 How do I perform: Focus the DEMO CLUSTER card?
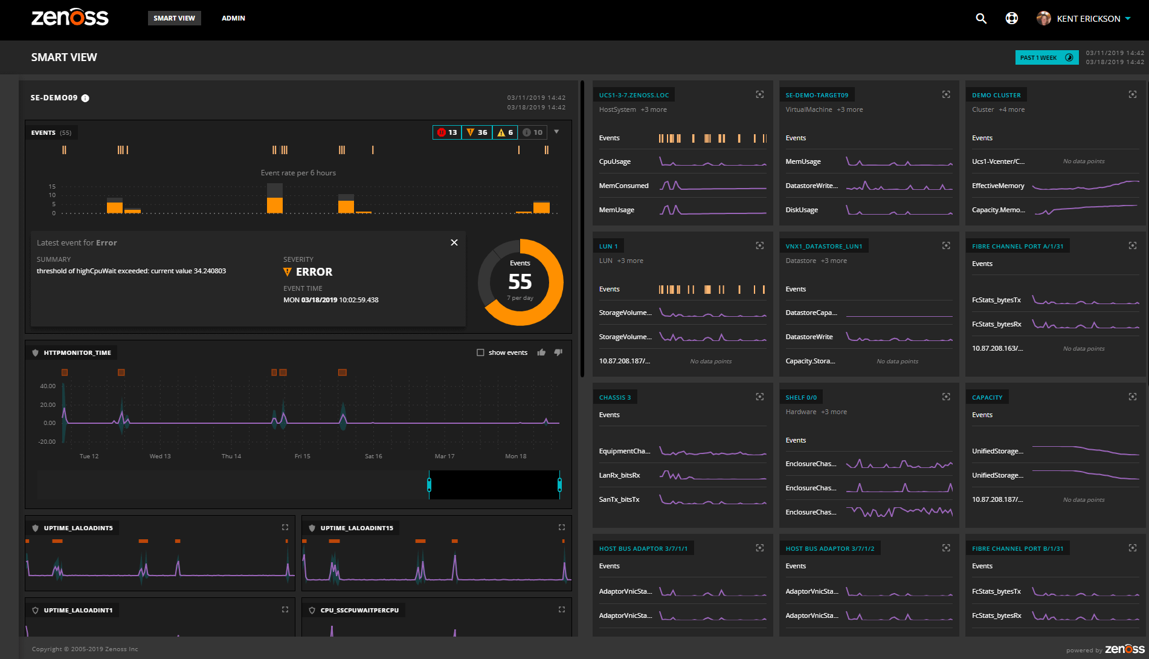pyautogui.click(x=1133, y=94)
